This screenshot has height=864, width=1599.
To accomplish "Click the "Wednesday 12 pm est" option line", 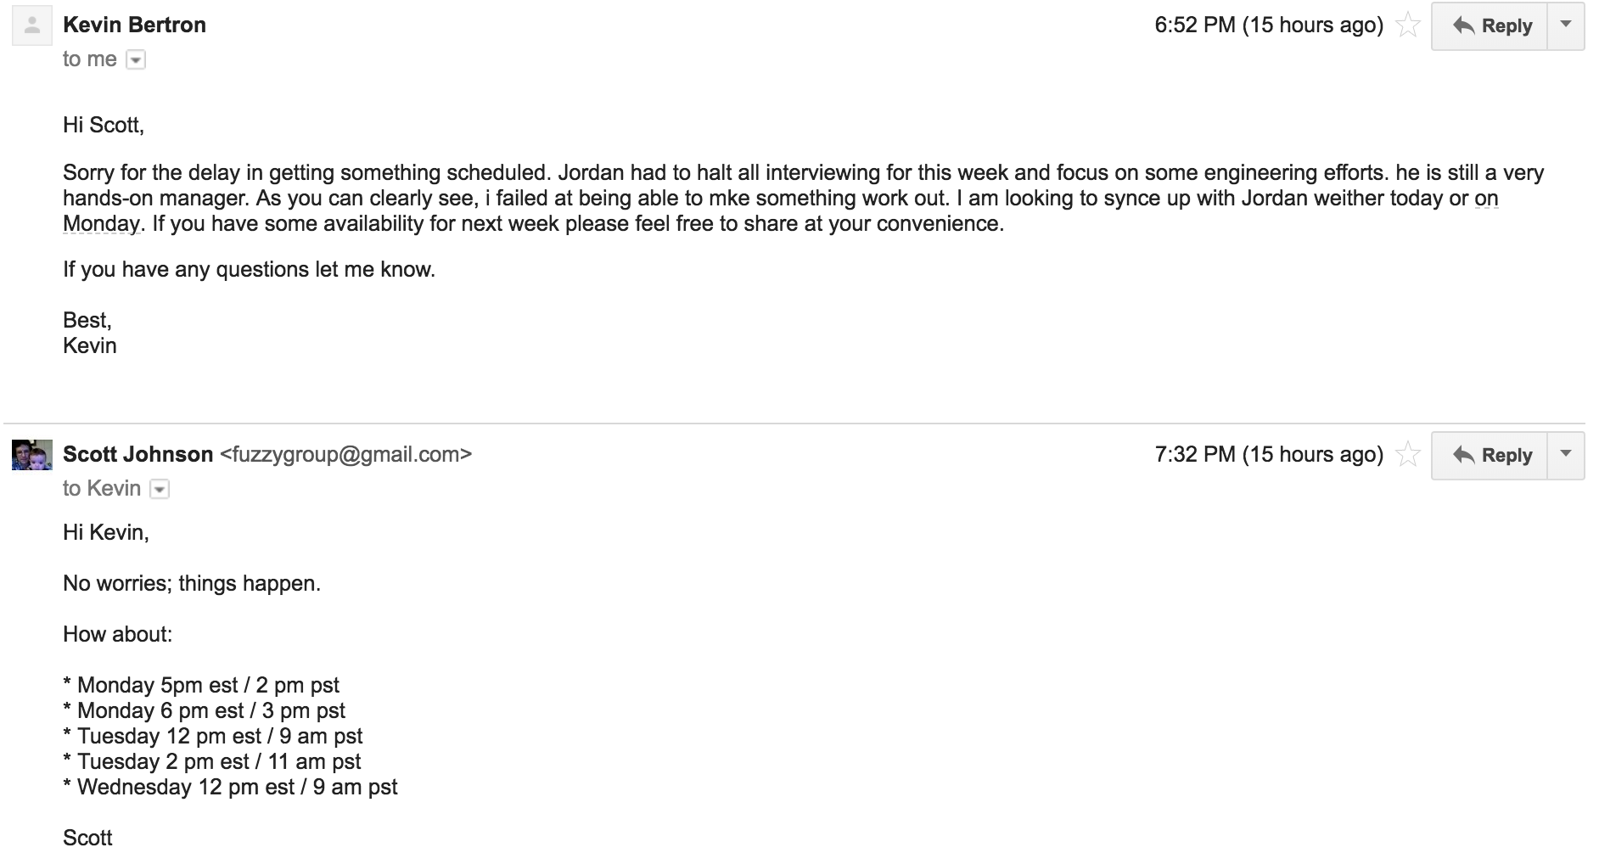I will pos(230,787).
